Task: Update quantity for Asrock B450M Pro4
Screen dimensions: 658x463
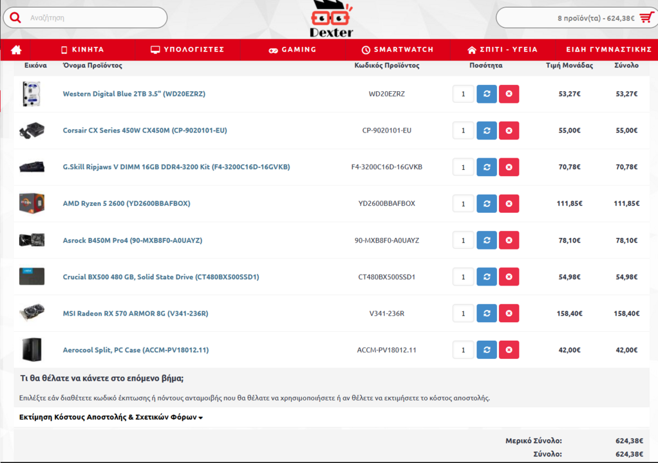Action: coord(487,240)
